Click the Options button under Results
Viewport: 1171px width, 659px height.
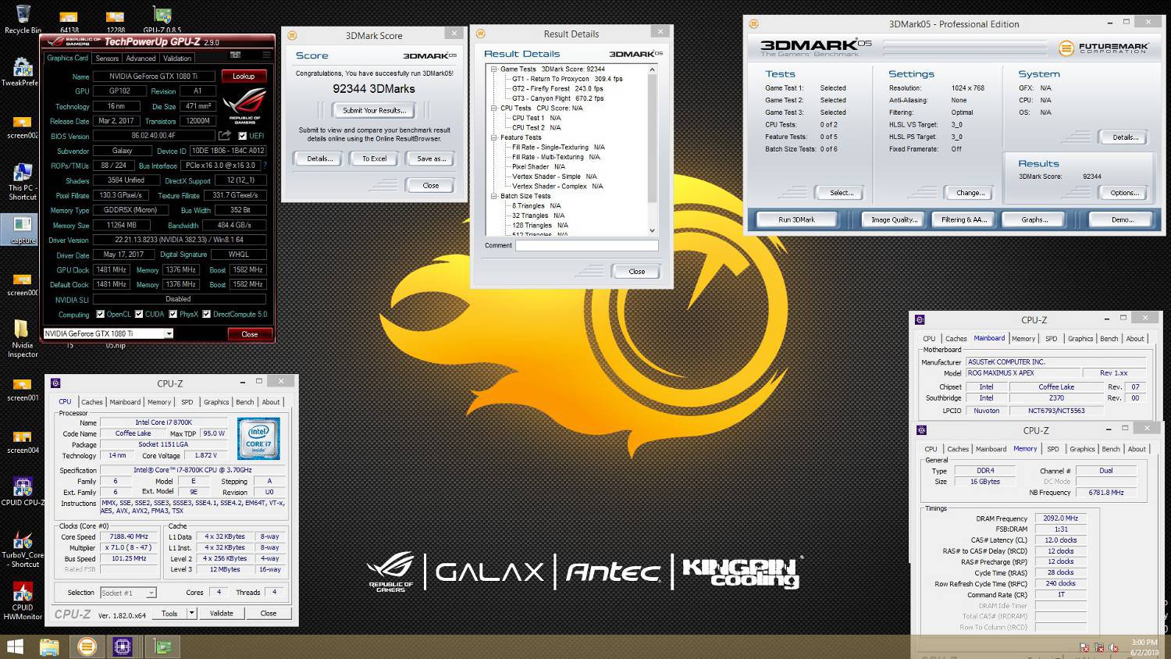point(1125,193)
